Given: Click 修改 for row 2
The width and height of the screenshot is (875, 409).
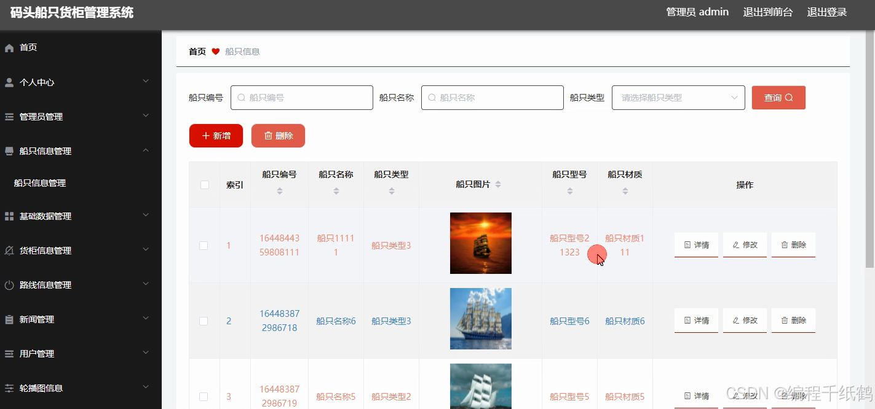Looking at the screenshot, I should 745,321.
